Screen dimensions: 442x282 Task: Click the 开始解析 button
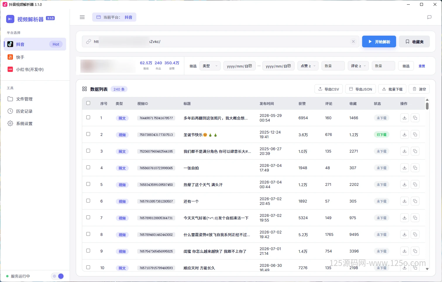point(379,42)
